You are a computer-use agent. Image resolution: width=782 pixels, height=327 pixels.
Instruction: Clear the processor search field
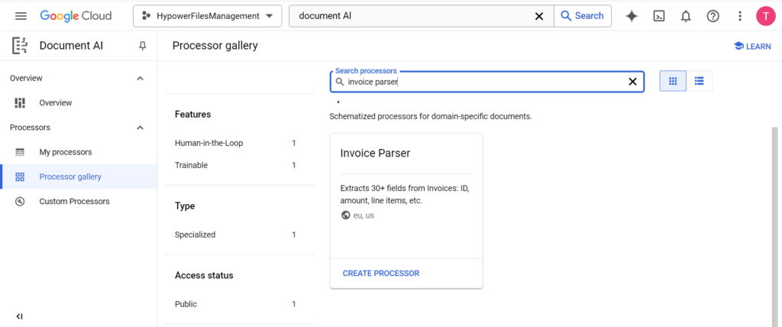coord(632,82)
